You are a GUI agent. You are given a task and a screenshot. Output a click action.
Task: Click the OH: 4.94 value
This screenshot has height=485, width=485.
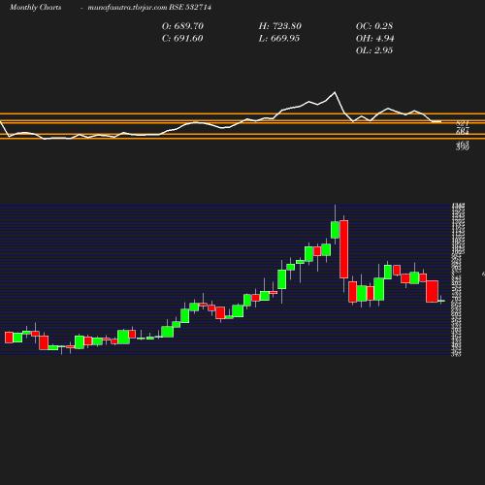[x=375, y=38]
